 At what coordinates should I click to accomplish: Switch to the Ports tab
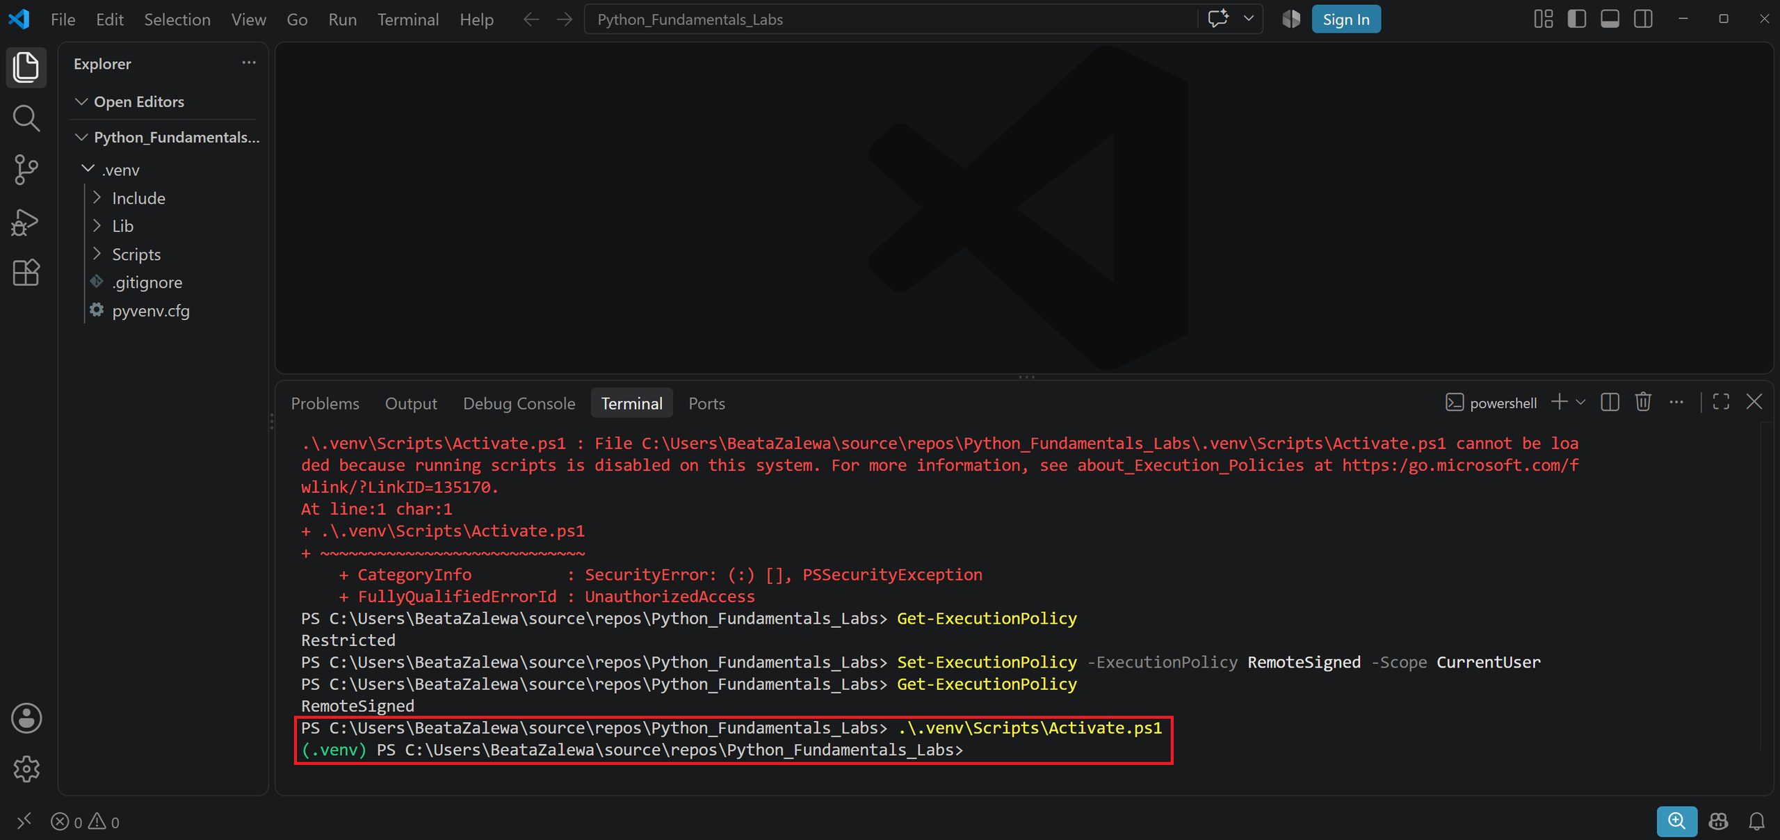point(706,403)
